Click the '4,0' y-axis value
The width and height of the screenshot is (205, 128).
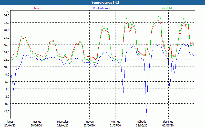point(7,89)
